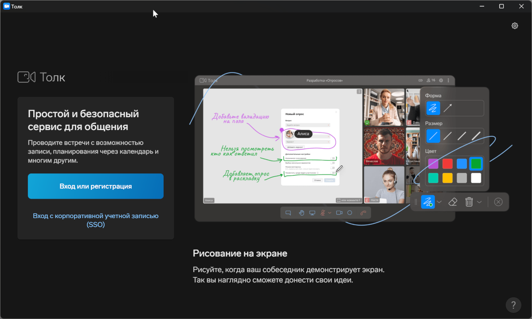This screenshot has width=532, height=319.
Task: Pick the thickest line size under Размер
Action: (476, 136)
